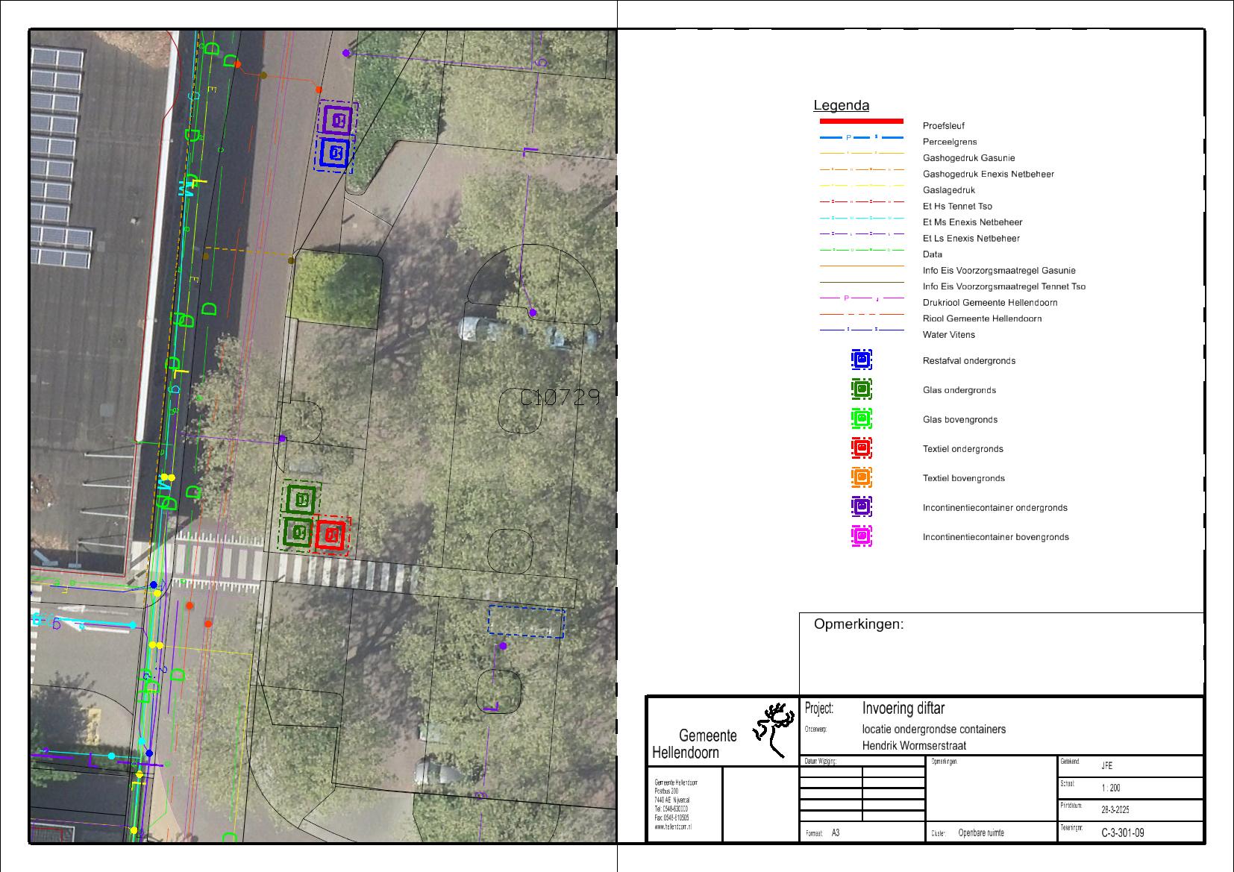Viewport: 1234px width, 872px height.
Task: Click the parcel number C10729 on the map
Action: tap(560, 398)
